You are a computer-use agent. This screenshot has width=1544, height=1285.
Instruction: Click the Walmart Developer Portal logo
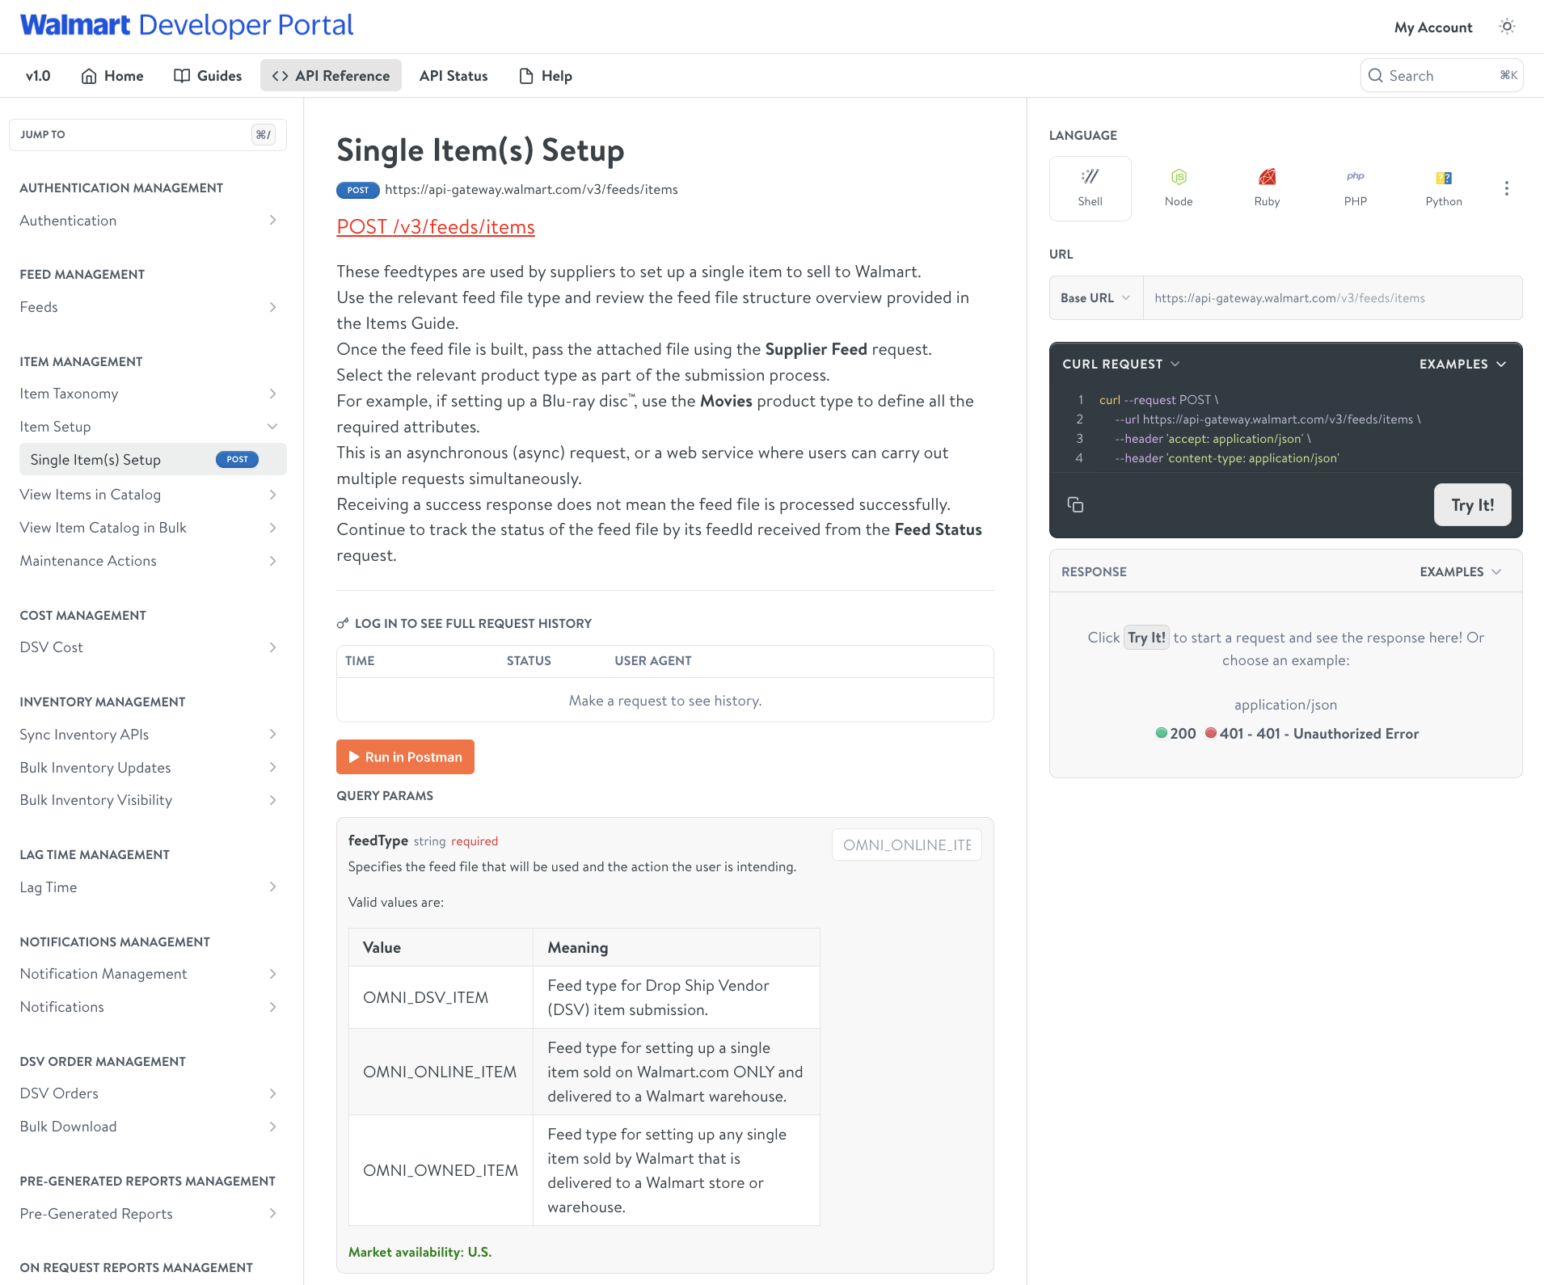[x=187, y=25]
